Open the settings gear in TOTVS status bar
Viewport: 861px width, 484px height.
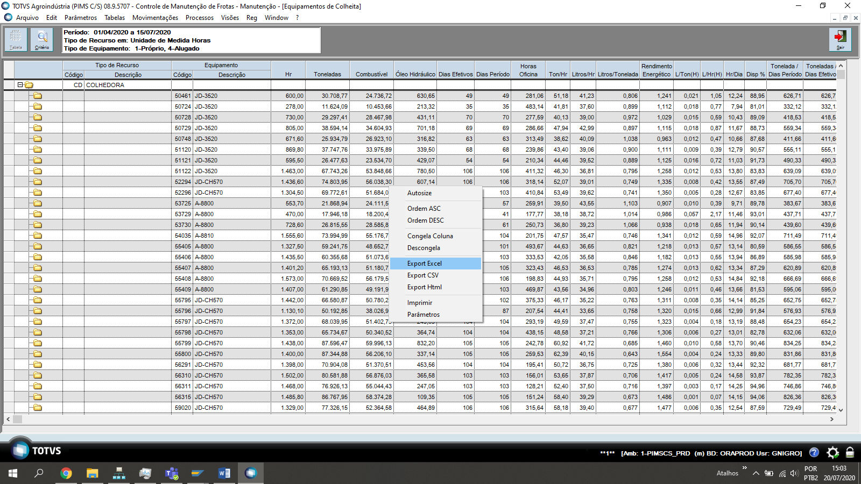tap(832, 452)
